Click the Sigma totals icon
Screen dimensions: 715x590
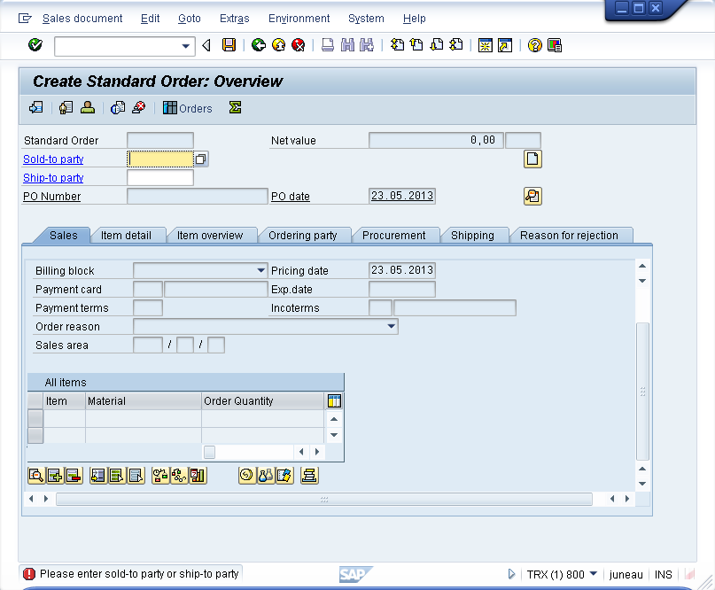pos(236,108)
